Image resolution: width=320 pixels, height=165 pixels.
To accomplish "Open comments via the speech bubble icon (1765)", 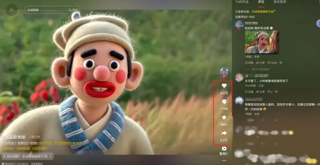I will click(224, 102).
